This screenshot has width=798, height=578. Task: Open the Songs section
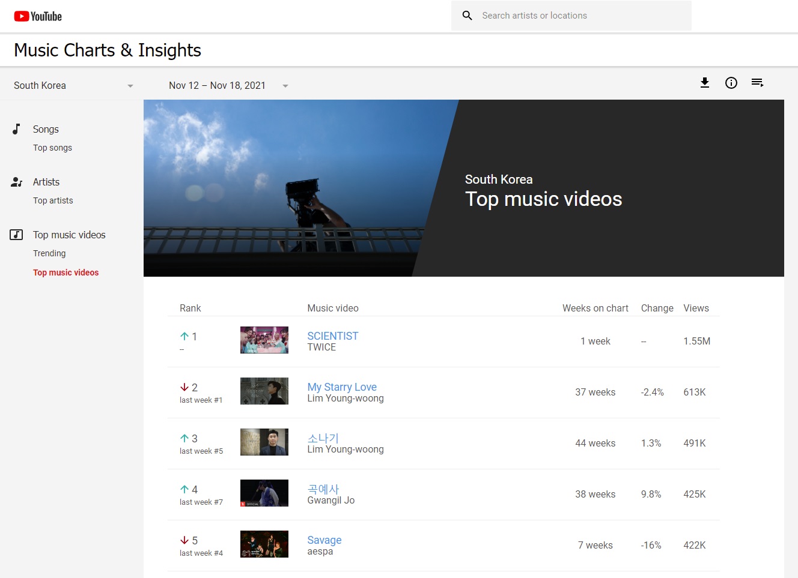(x=46, y=129)
